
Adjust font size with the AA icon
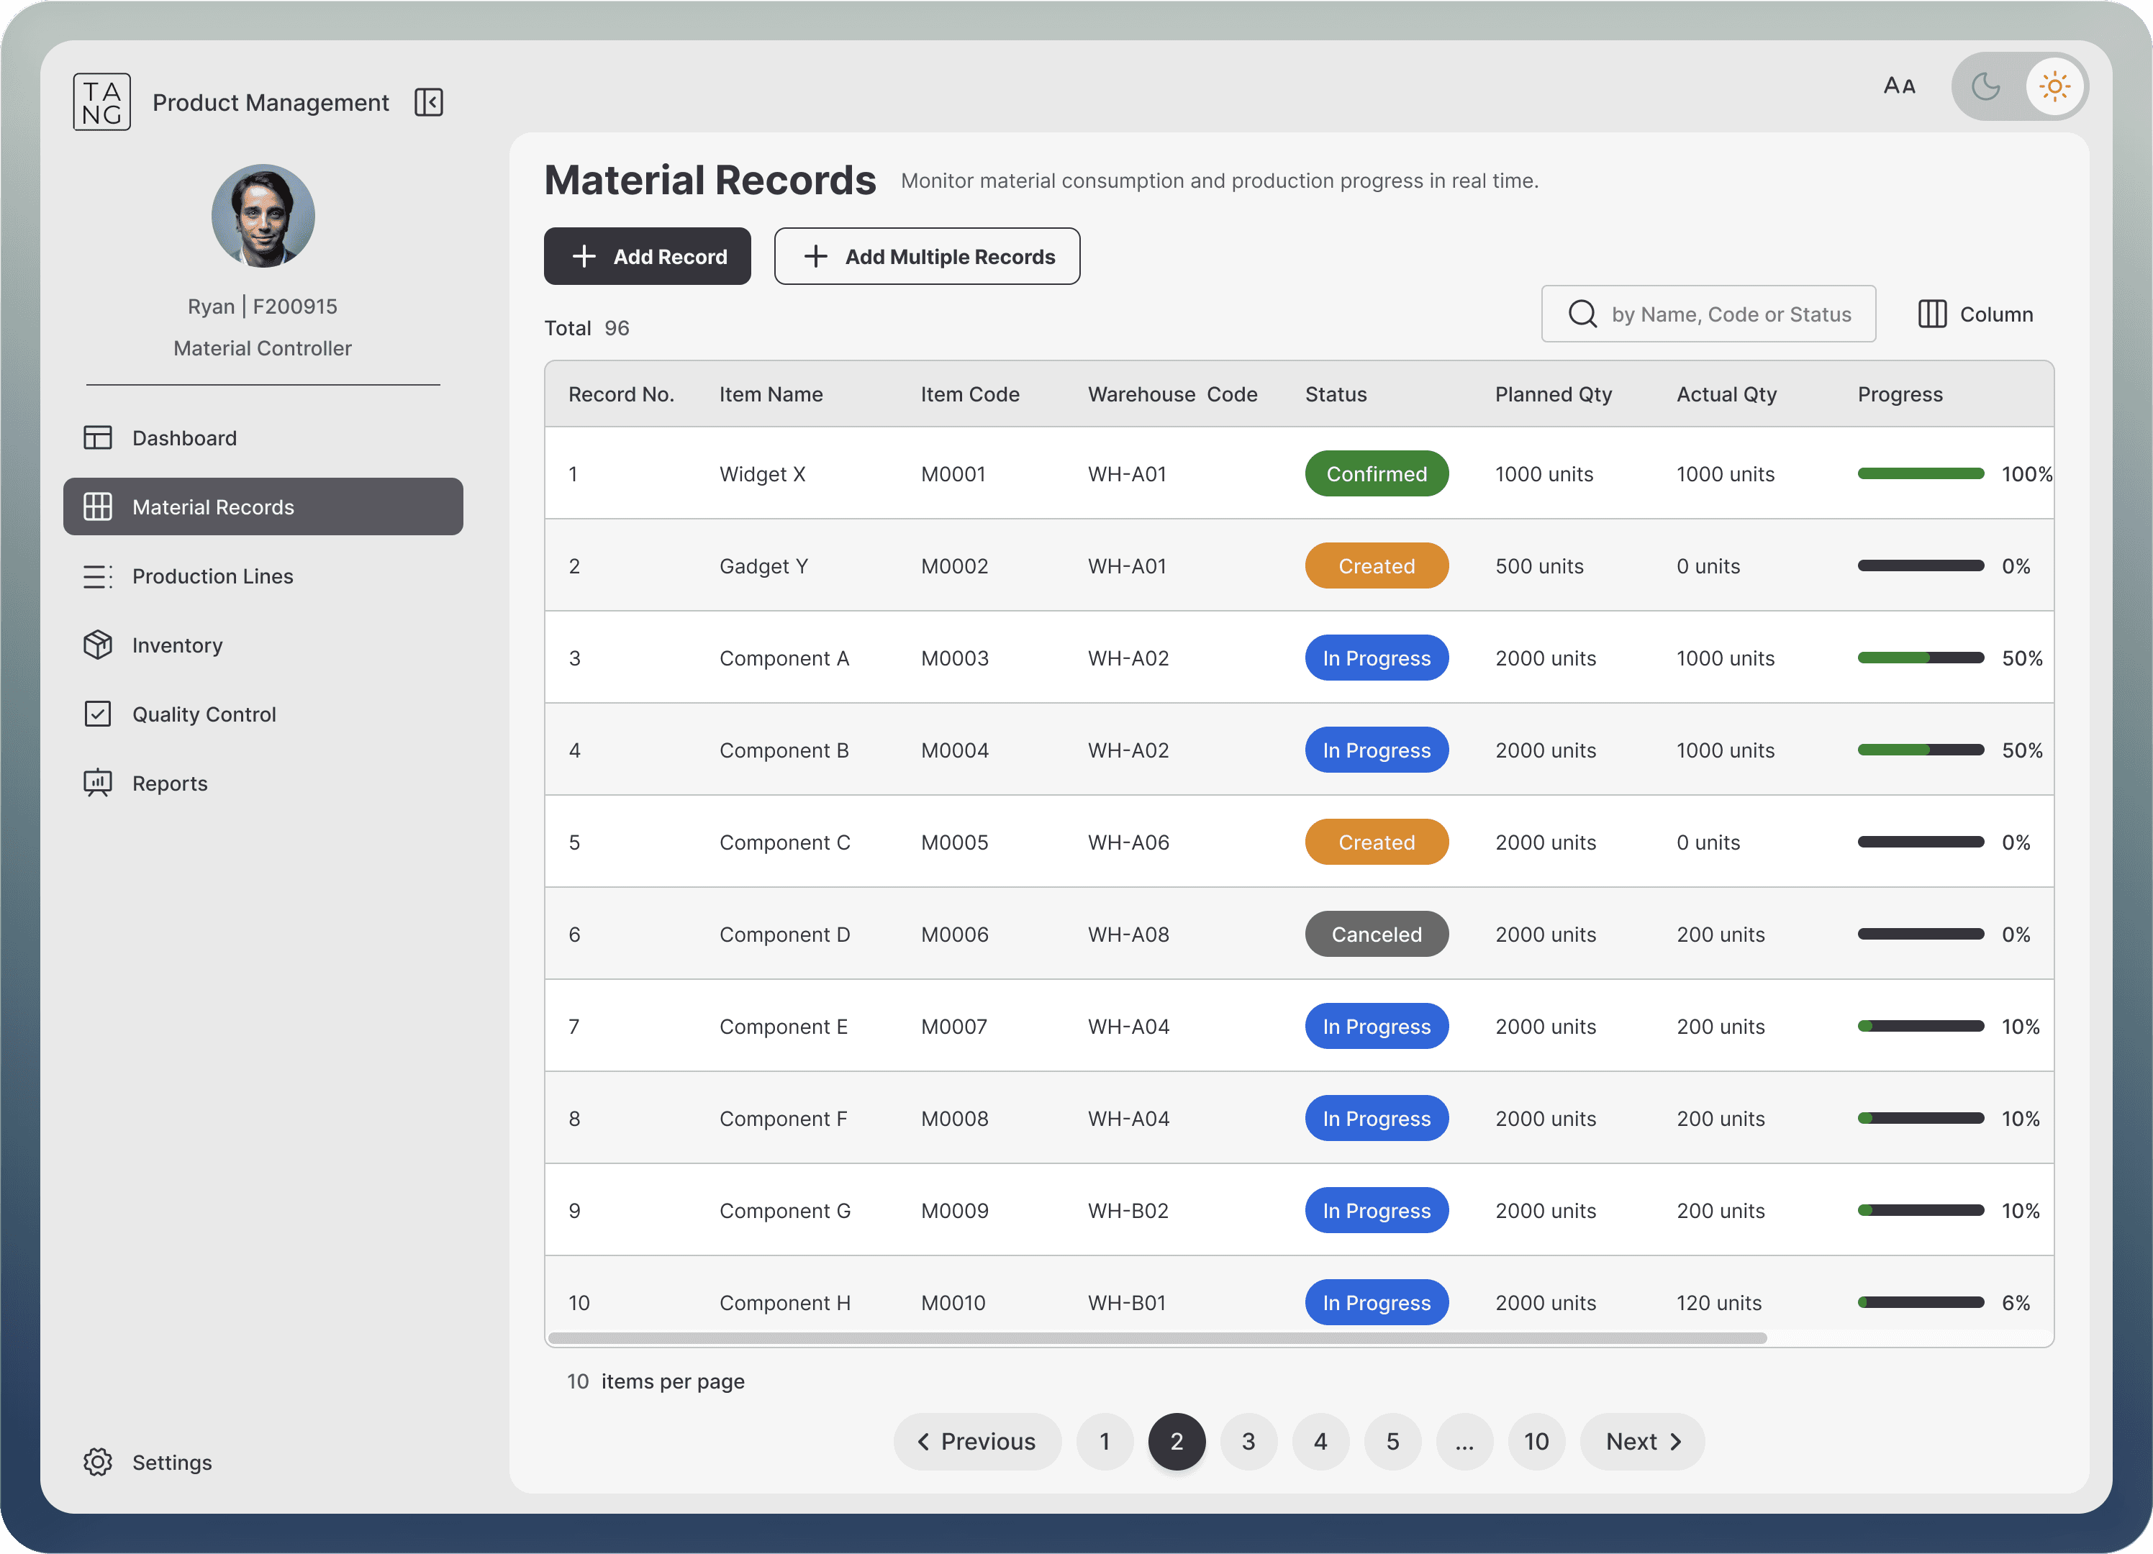pyautogui.click(x=1900, y=86)
